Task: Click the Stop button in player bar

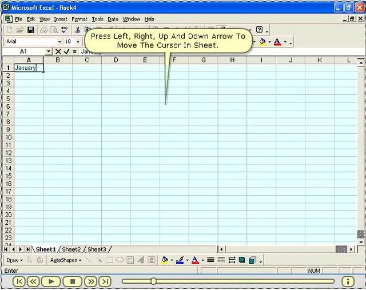Action: click(73, 281)
